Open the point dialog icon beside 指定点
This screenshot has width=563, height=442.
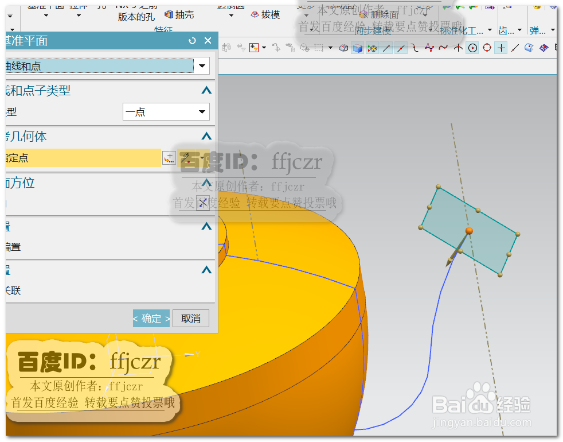(x=169, y=158)
